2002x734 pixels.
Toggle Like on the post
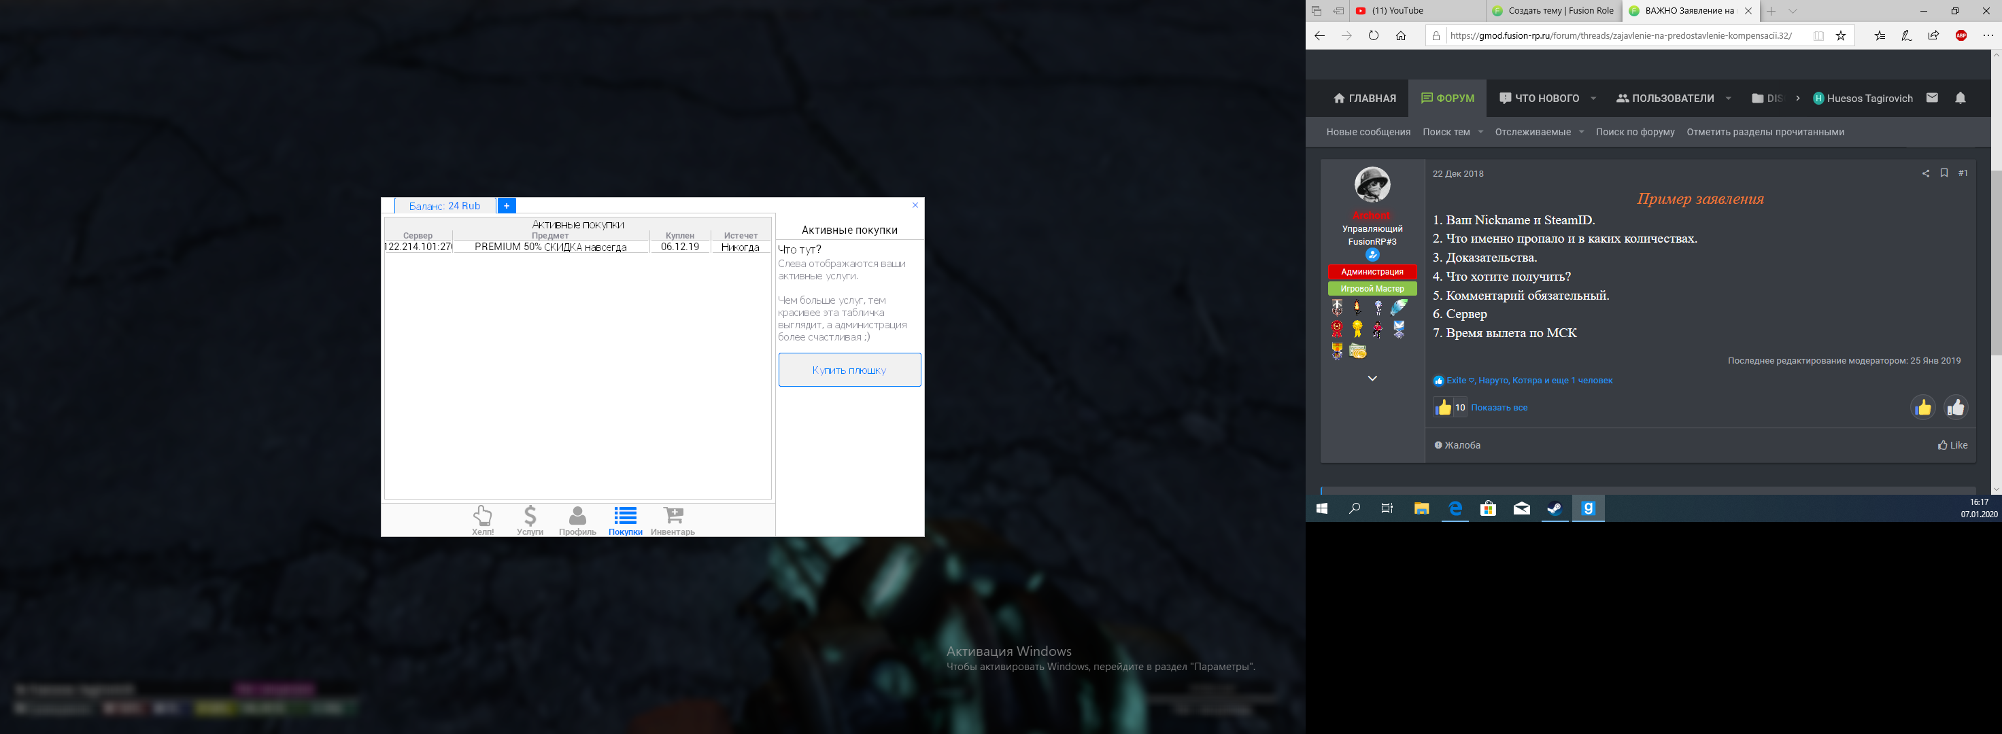coord(1952,445)
